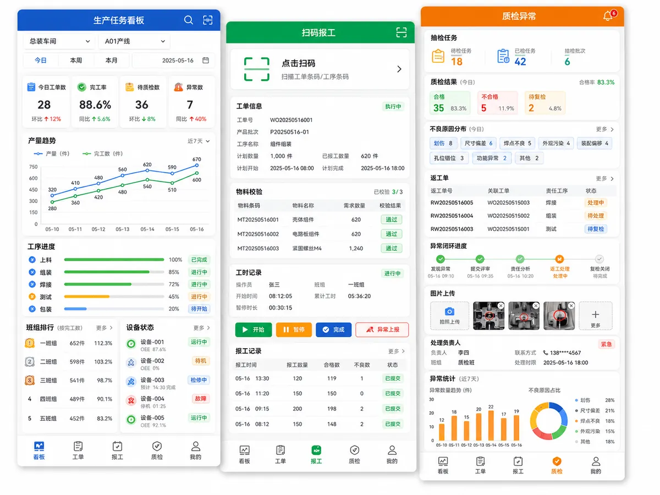Tap 设备-003 maintenance wrench icon

[131, 382]
